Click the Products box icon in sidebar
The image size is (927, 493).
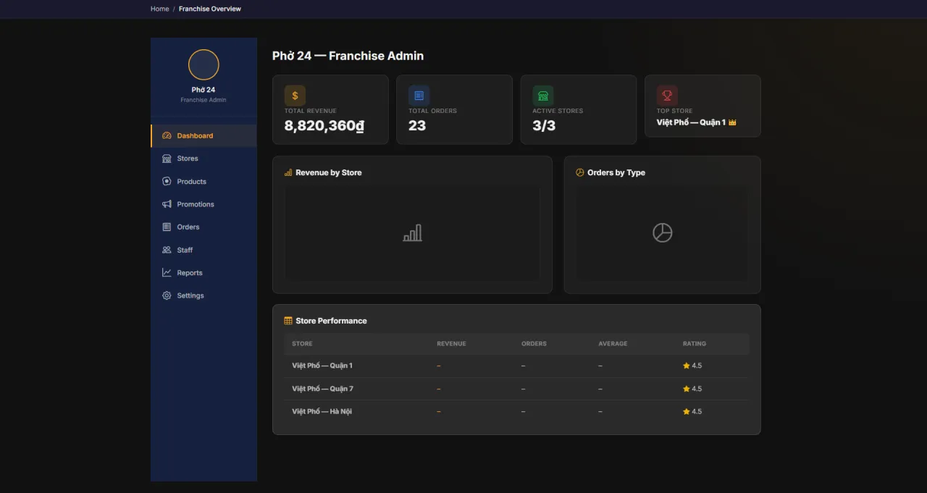coord(167,181)
